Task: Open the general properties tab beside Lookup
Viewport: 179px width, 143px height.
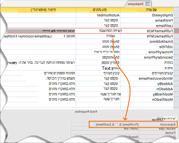Action: click(170, 119)
